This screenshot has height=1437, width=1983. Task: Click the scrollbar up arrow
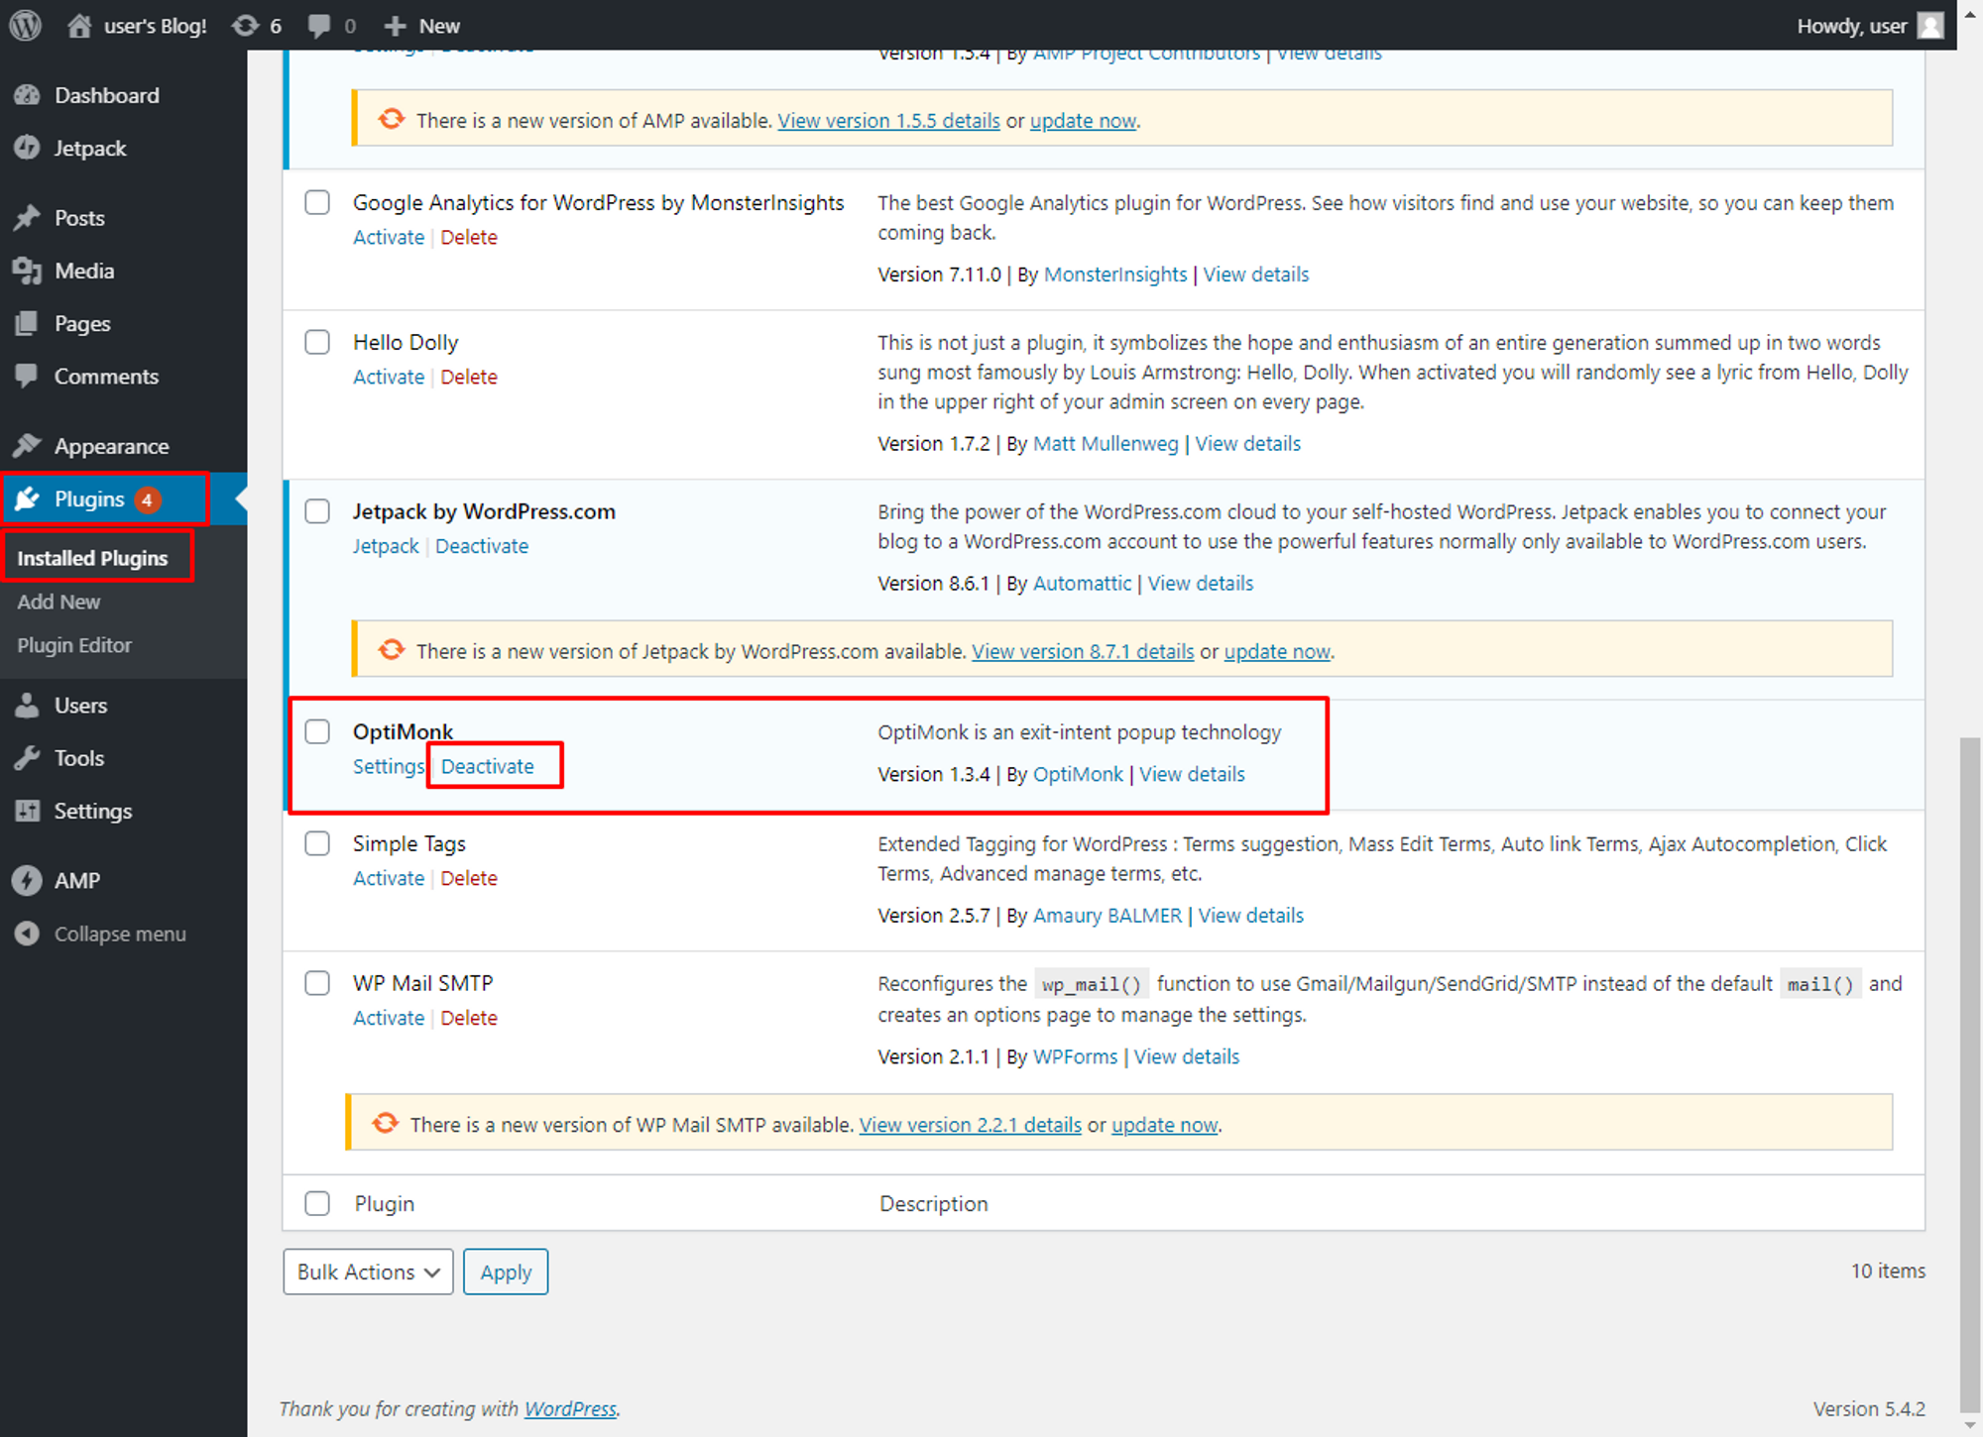[1969, 15]
